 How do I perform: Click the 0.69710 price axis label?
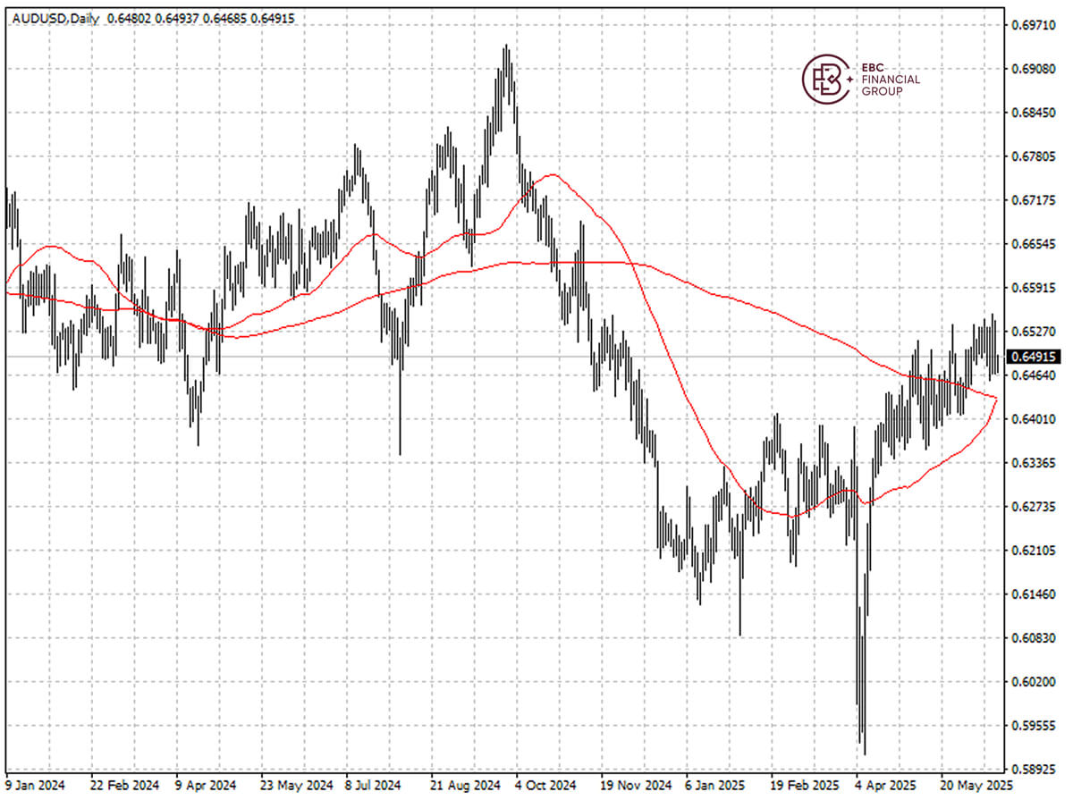(1034, 25)
